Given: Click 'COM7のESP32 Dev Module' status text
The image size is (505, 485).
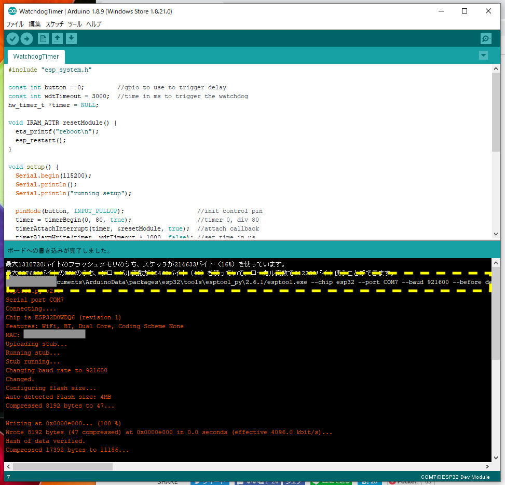Looking at the screenshot, I should pos(455,477).
